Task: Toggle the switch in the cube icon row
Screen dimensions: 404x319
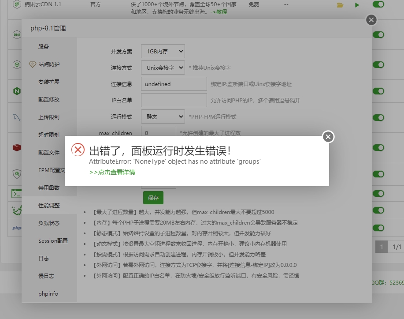Action: tap(378, 64)
